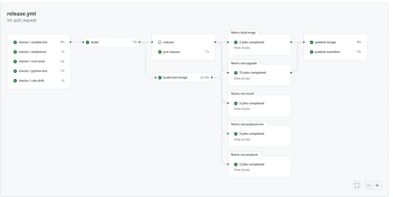Zoom in the graph with the plus button

pyautogui.click(x=377, y=185)
